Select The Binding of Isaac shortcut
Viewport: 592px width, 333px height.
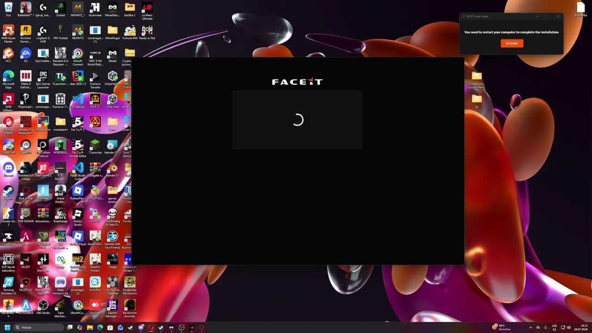(112, 217)
